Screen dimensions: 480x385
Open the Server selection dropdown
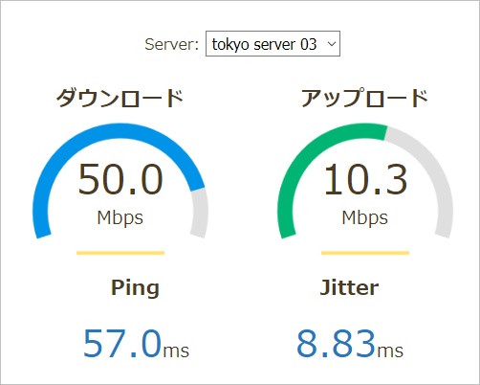coord(273,44)
